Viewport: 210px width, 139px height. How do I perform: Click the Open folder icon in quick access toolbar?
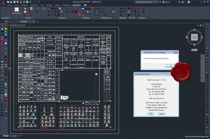tap(11, 2)
